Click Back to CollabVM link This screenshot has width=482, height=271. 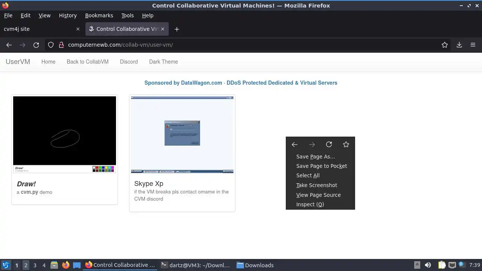click(x=87, y=62)
